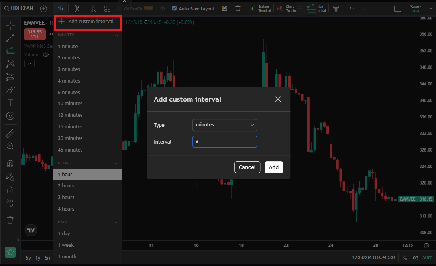Click the 315.55 SELL button

(x=35, y=34)
